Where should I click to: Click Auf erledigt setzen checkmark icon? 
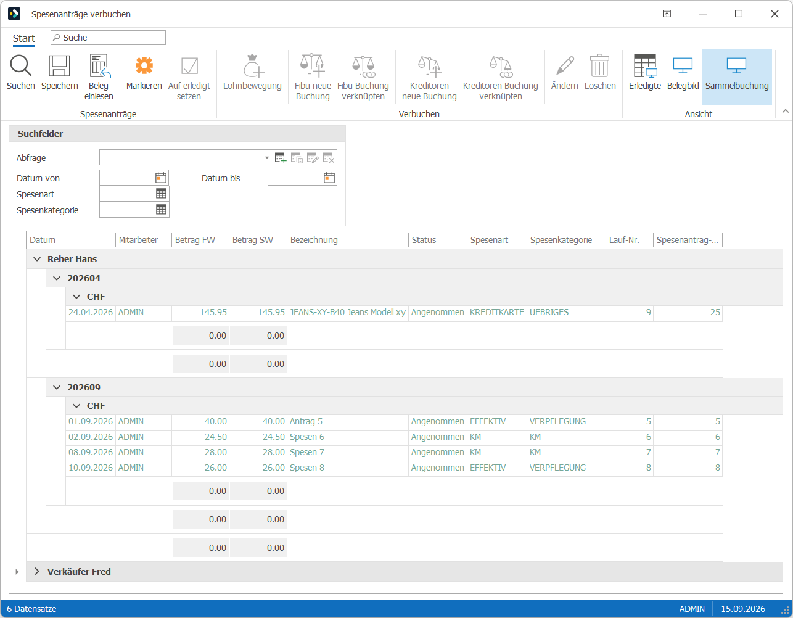click(x=189, y=65)
